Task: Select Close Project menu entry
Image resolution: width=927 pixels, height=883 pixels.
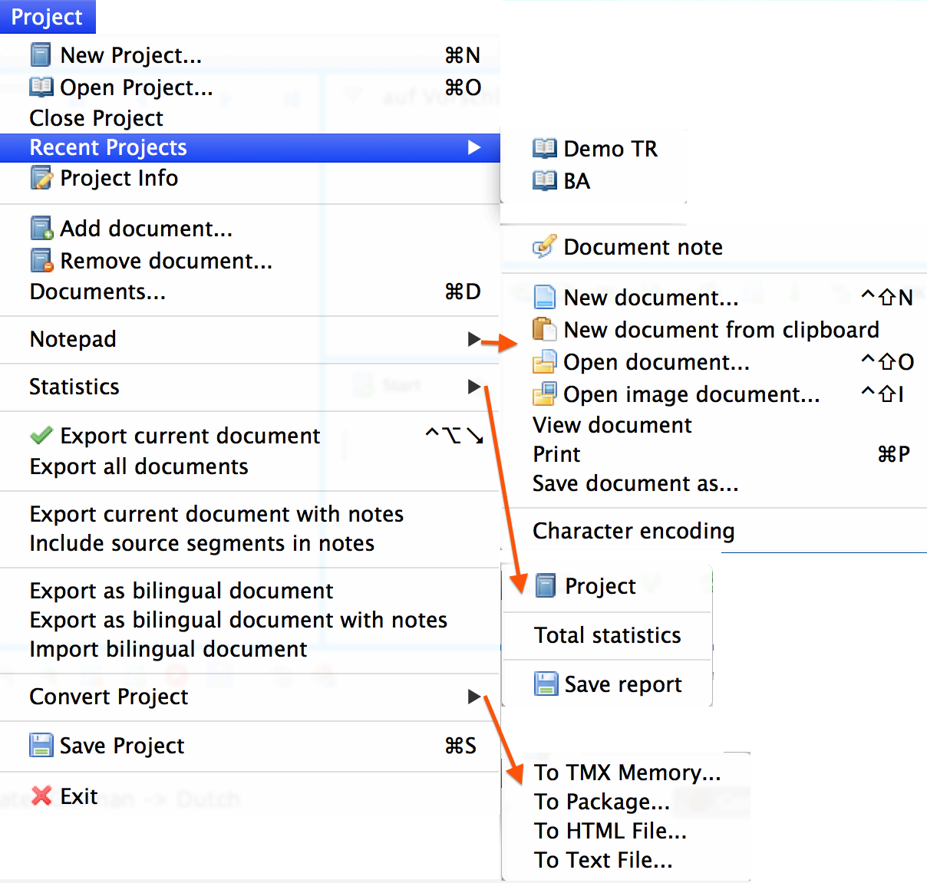Action: 97,118
